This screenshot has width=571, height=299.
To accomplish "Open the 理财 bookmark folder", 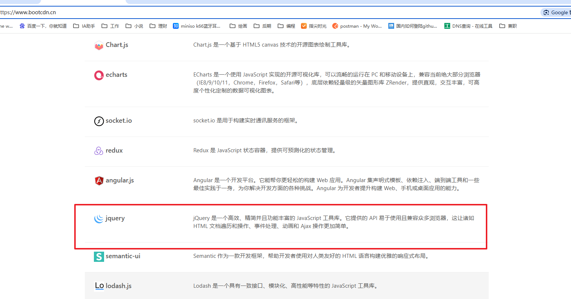I will point(158,26).
